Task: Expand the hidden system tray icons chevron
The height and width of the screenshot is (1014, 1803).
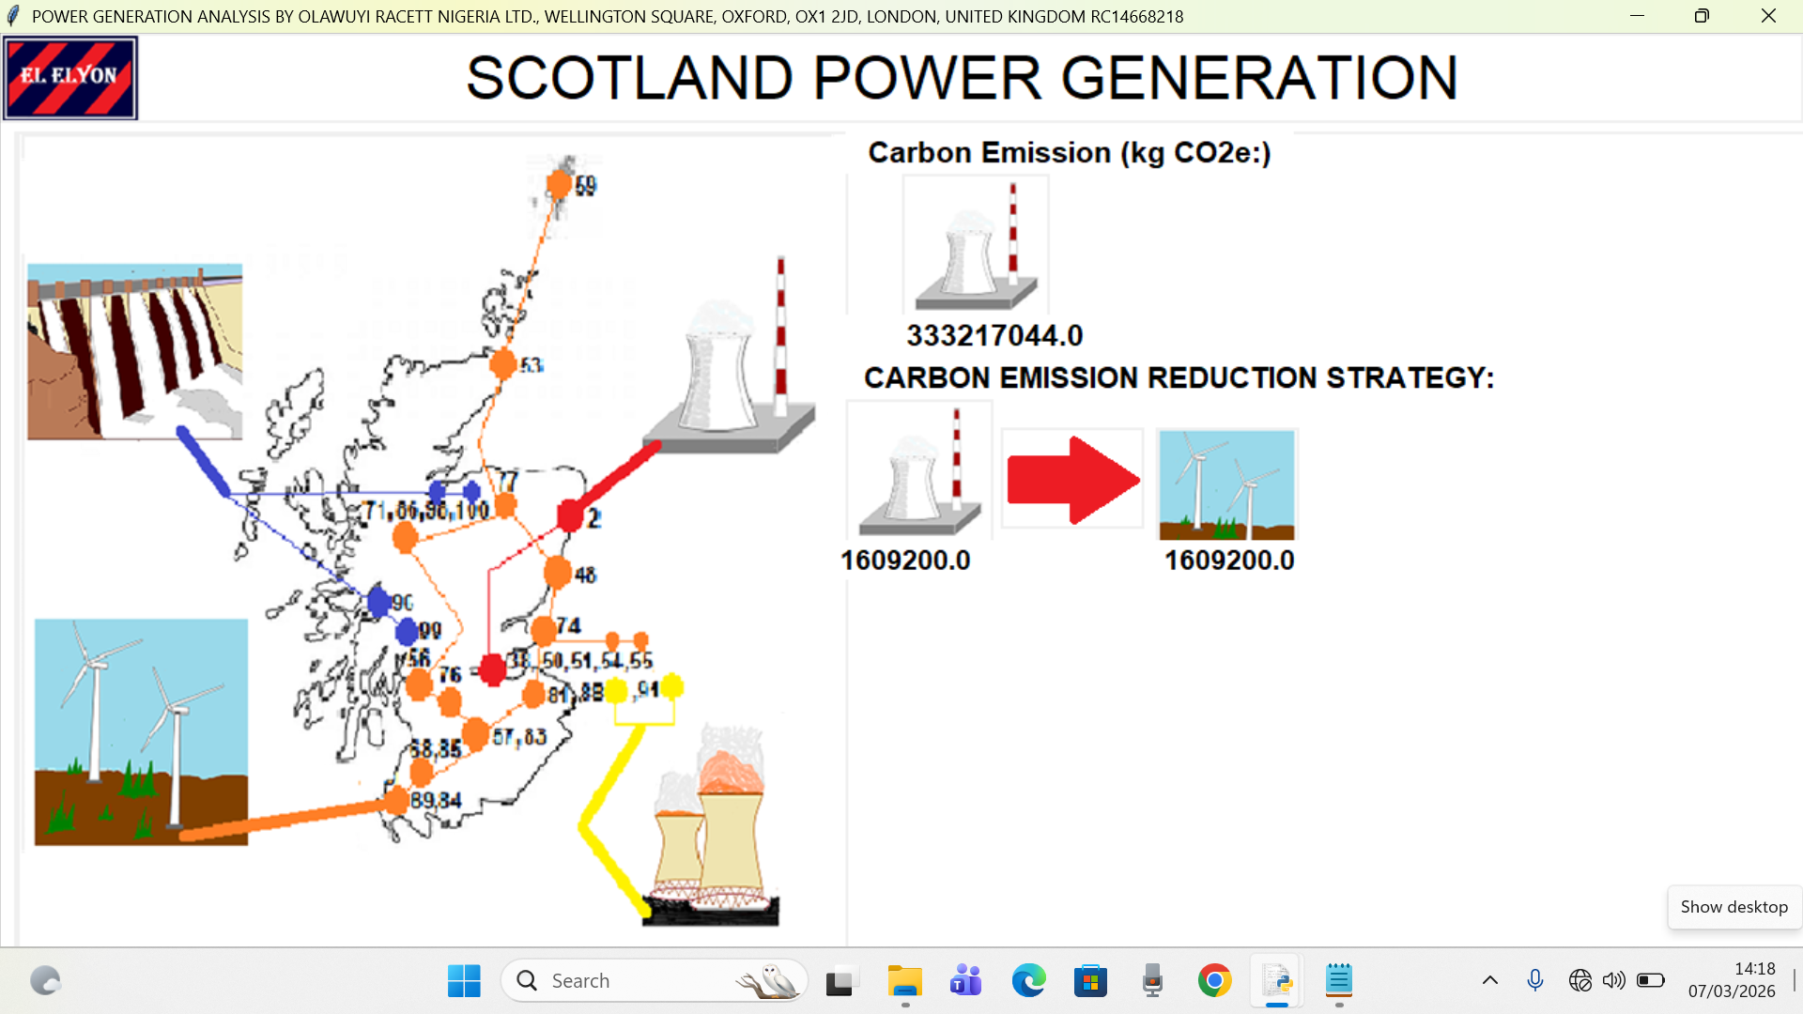Action: [x=1489, y=981]
